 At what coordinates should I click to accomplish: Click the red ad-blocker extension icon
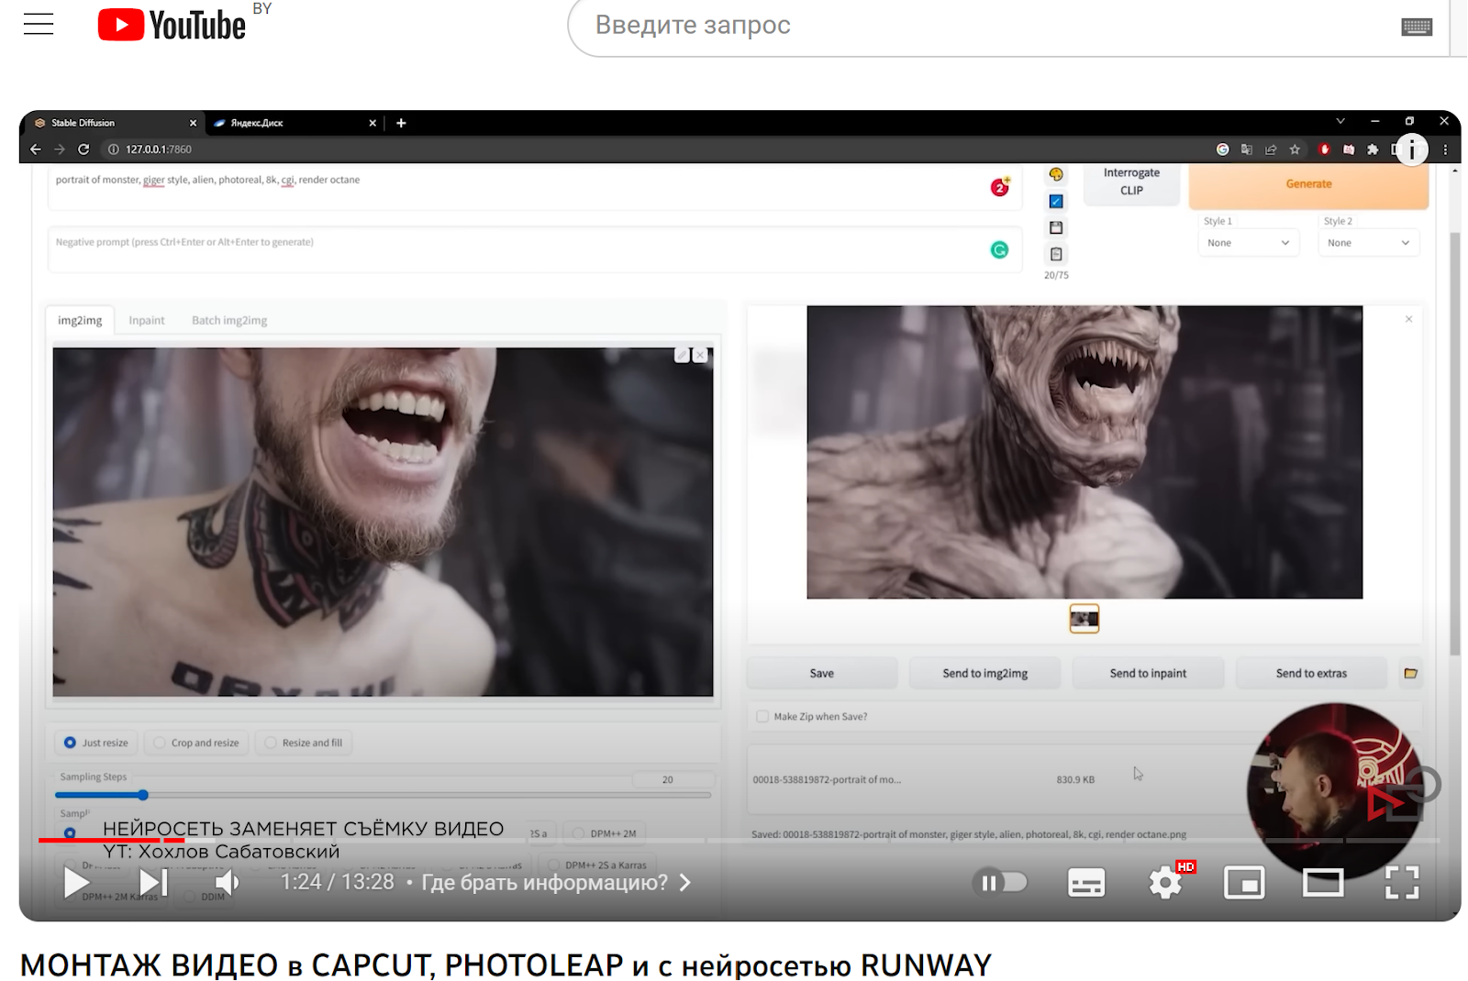[1324, 149]
